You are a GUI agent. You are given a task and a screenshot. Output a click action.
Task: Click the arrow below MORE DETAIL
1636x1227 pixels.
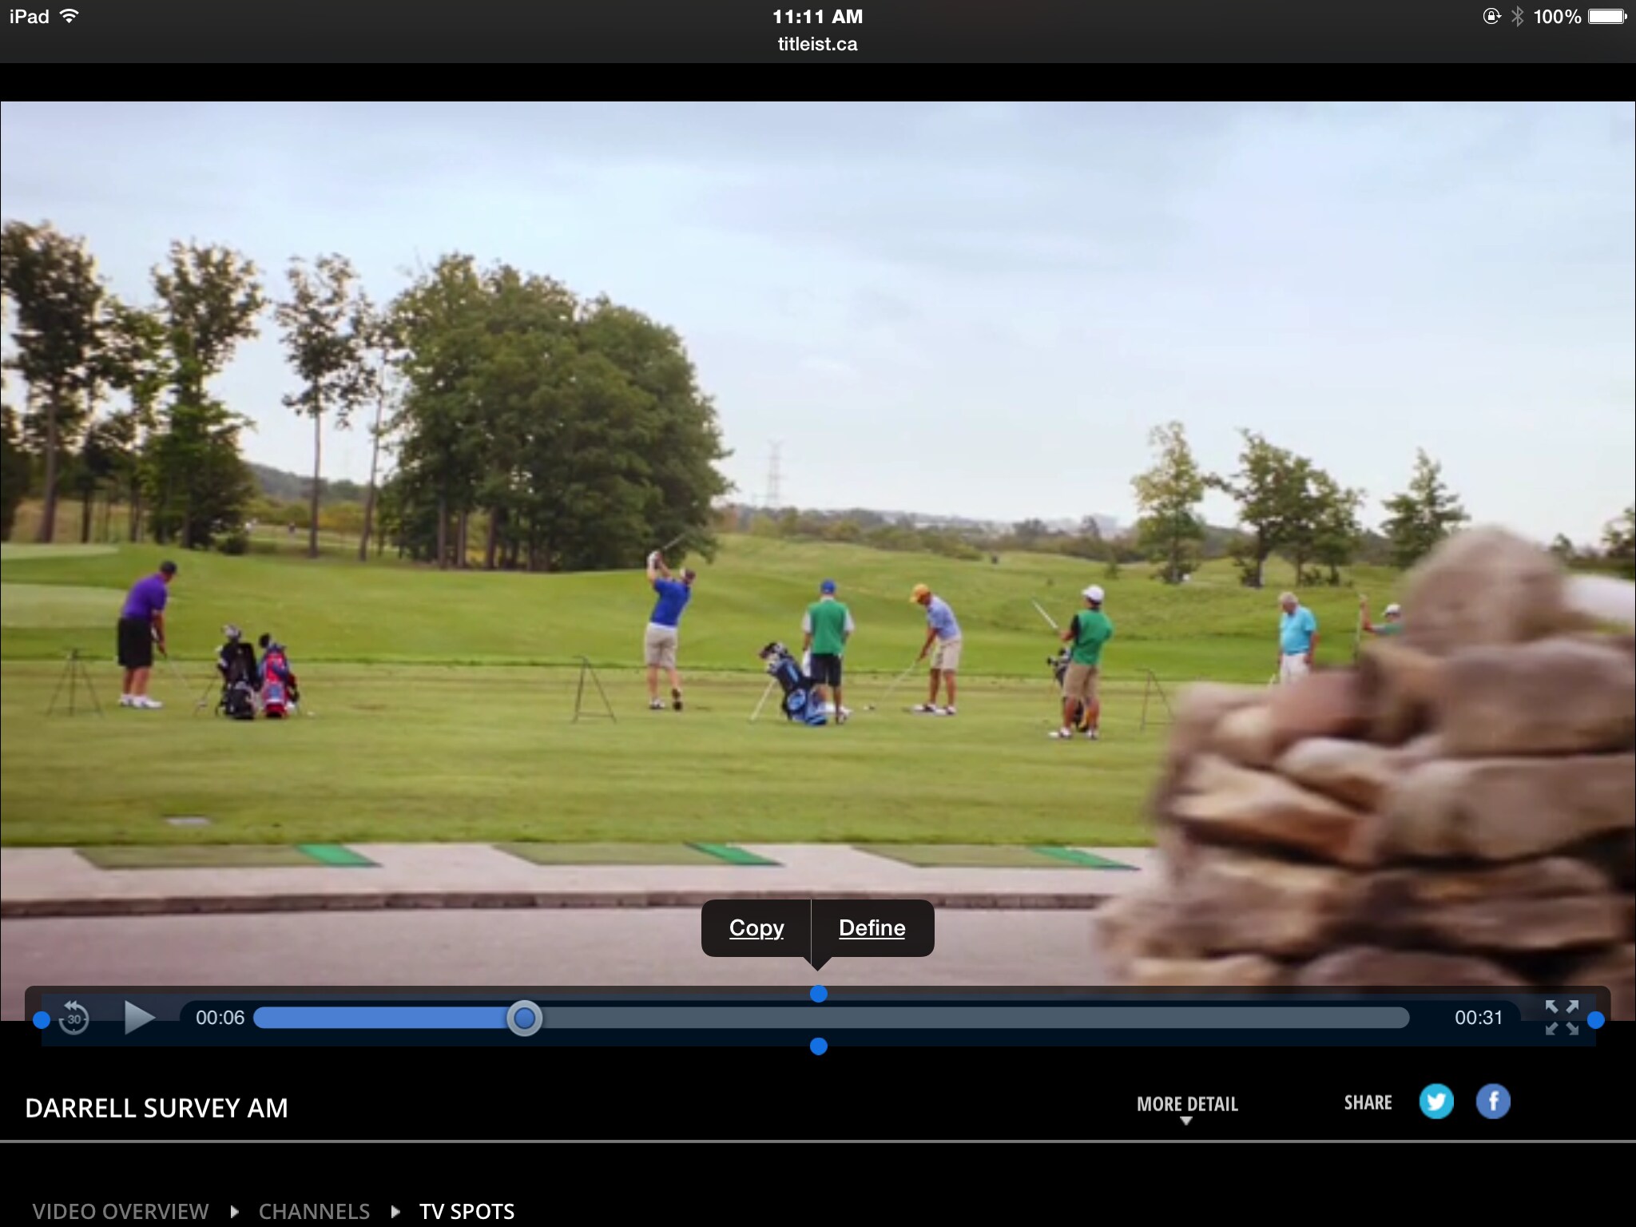pos(1186,1122)
